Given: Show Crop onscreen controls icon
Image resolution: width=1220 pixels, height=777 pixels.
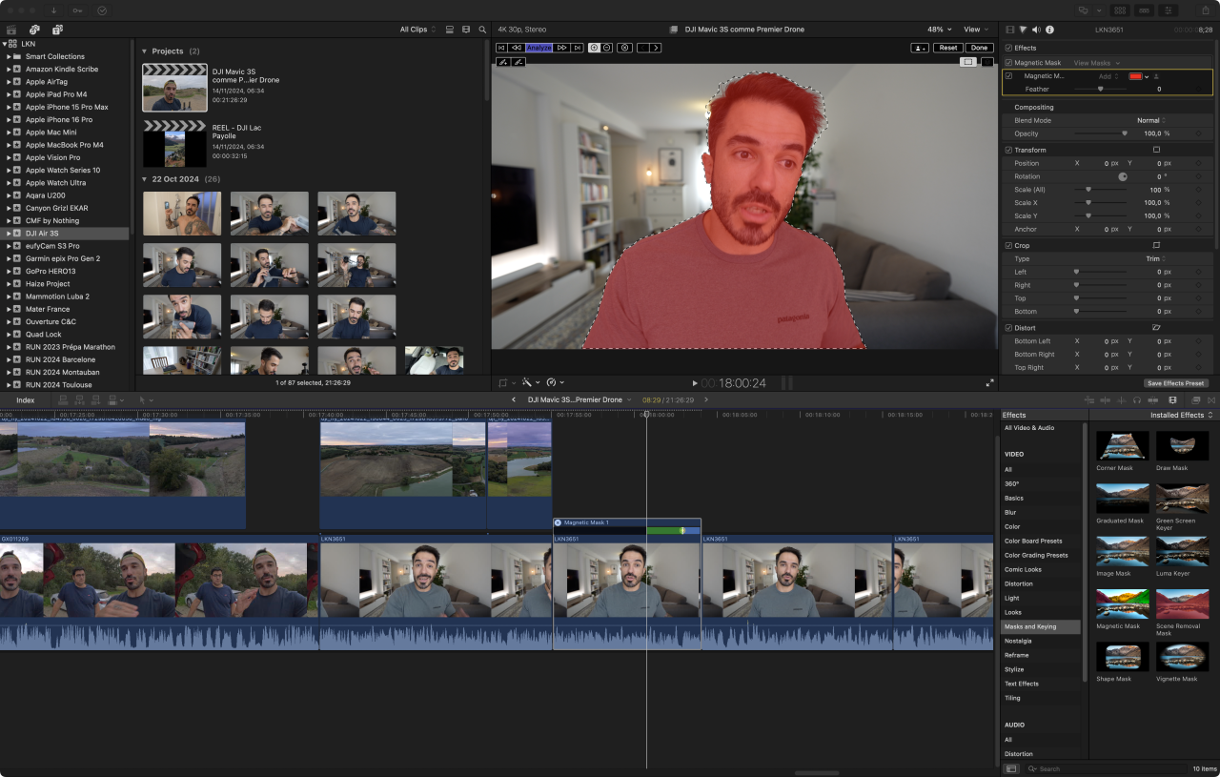Looking at the screenshot, I should (x=1157, y=245).
